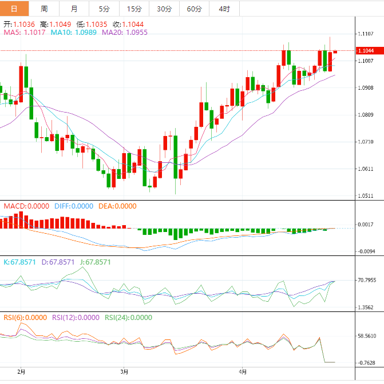384x384 pixels.
Task: Select the RSI(24) indicator label
Action: [128, 318]
